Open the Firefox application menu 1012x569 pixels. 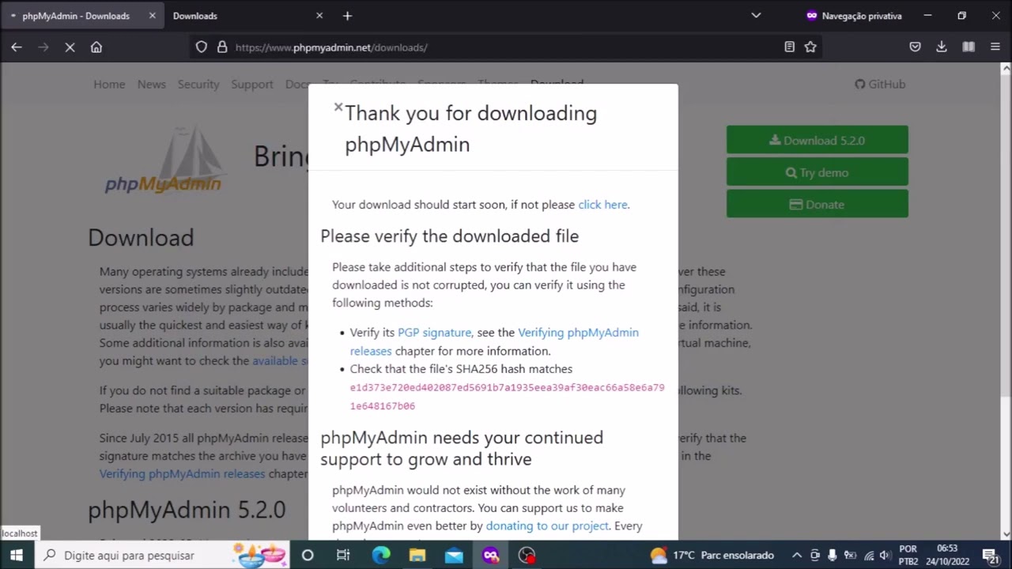pos(995,47)
